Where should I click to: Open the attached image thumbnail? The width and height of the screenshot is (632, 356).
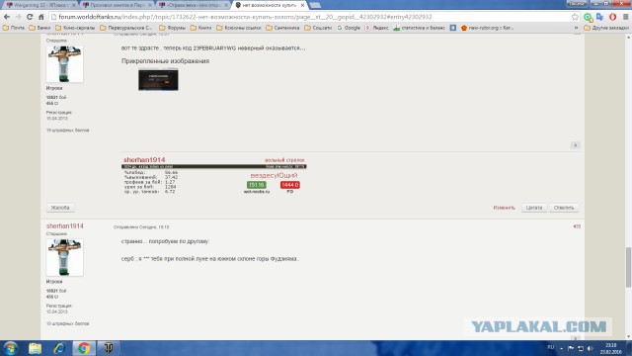[158, 80]
